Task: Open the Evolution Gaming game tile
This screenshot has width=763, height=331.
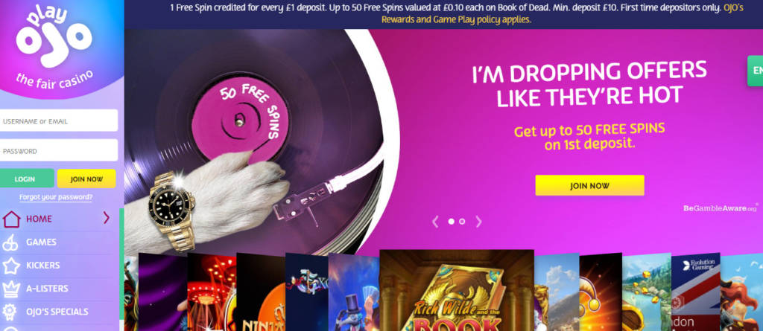Action: click(695, 292)
